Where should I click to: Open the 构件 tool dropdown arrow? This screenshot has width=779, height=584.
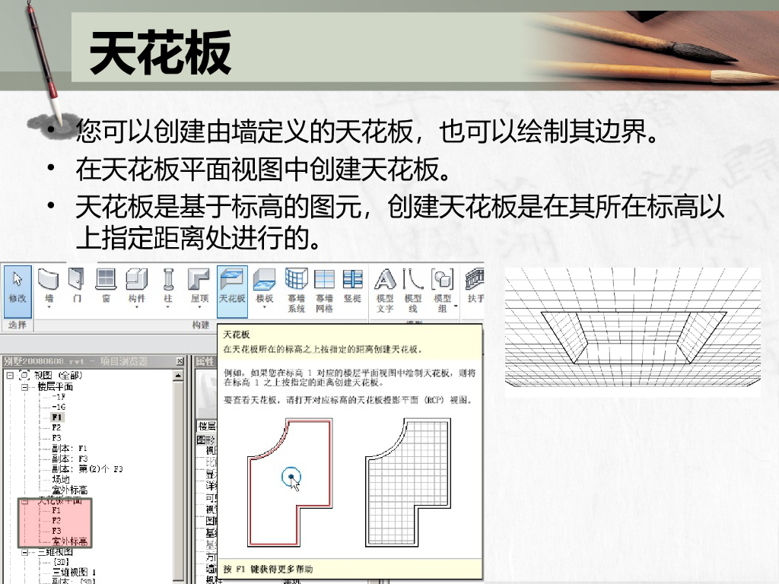[x=136, y=307]
